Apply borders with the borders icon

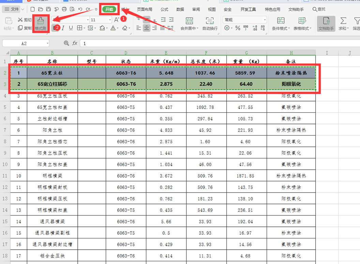79,28
